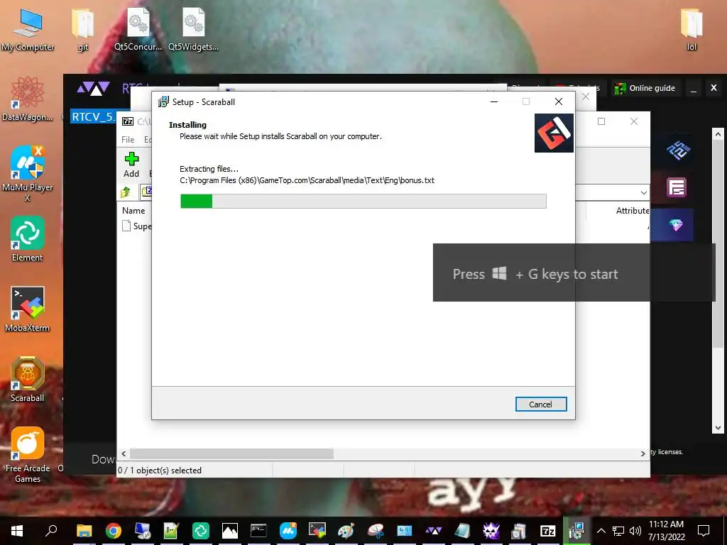Screen dimensions: 727x545
Task: Select the Qt5Concur... file on desktop
Action: (x=138, y=30)
